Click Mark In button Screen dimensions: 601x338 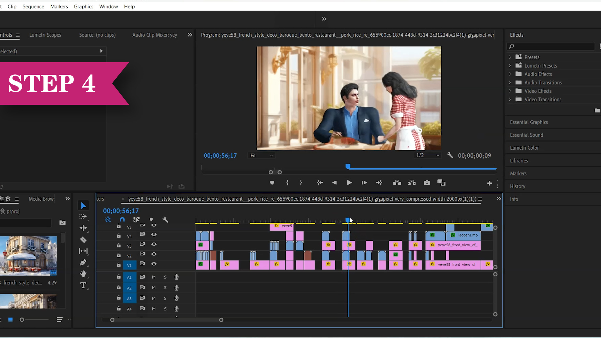pos(287,183)
